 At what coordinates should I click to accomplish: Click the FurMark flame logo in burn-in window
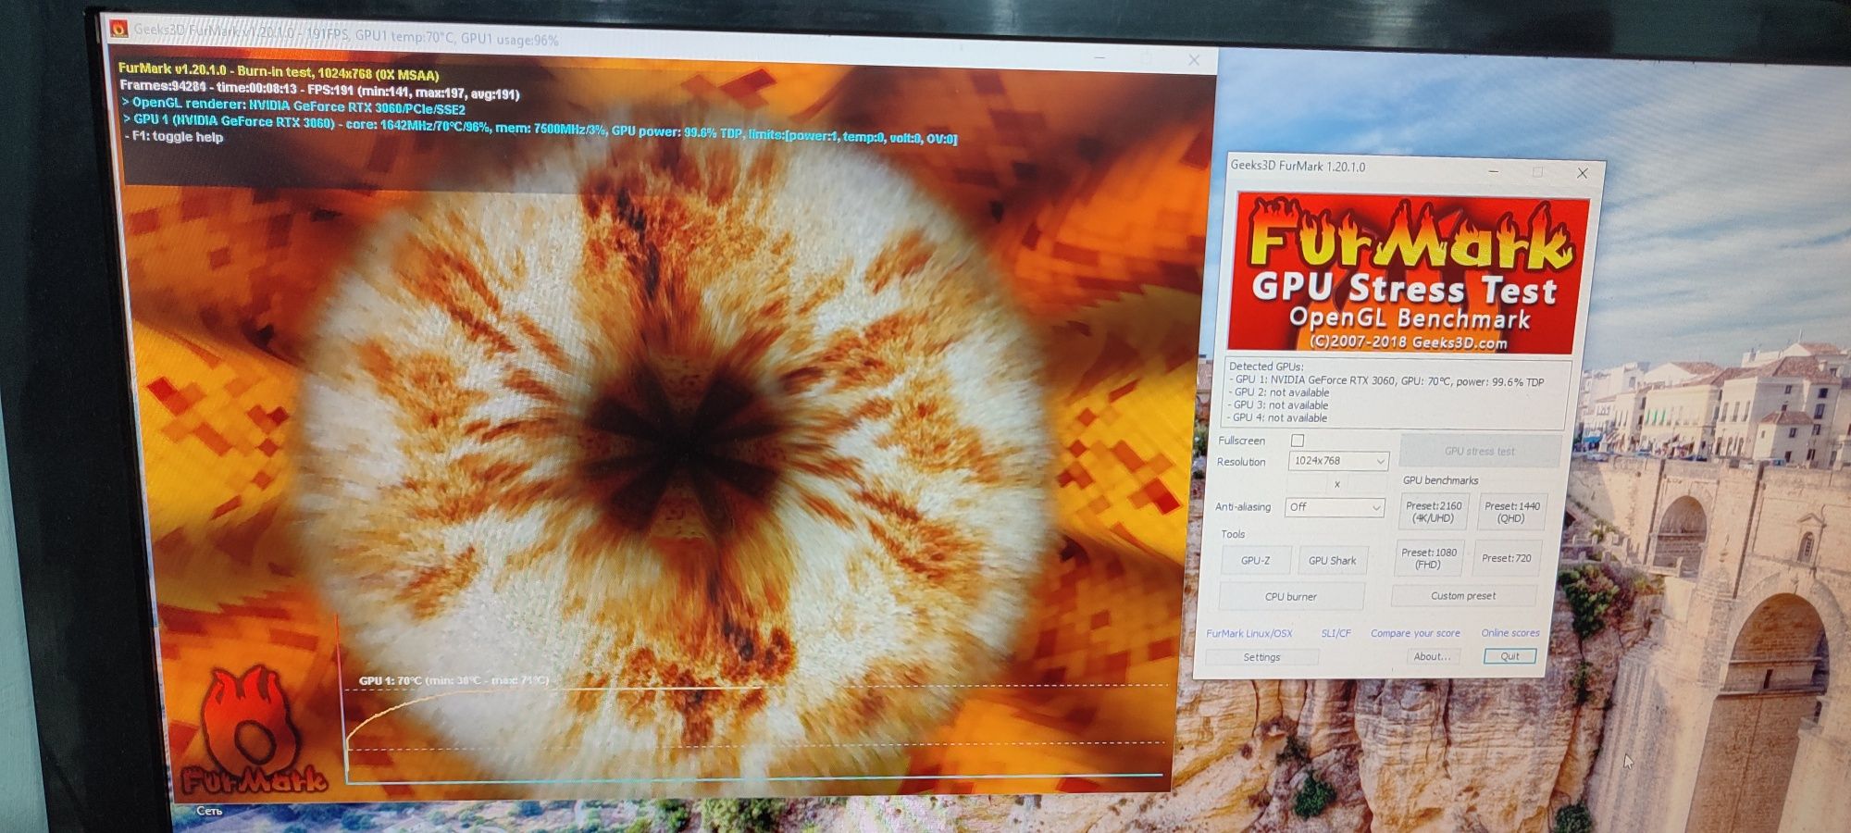tap(252, 731)
